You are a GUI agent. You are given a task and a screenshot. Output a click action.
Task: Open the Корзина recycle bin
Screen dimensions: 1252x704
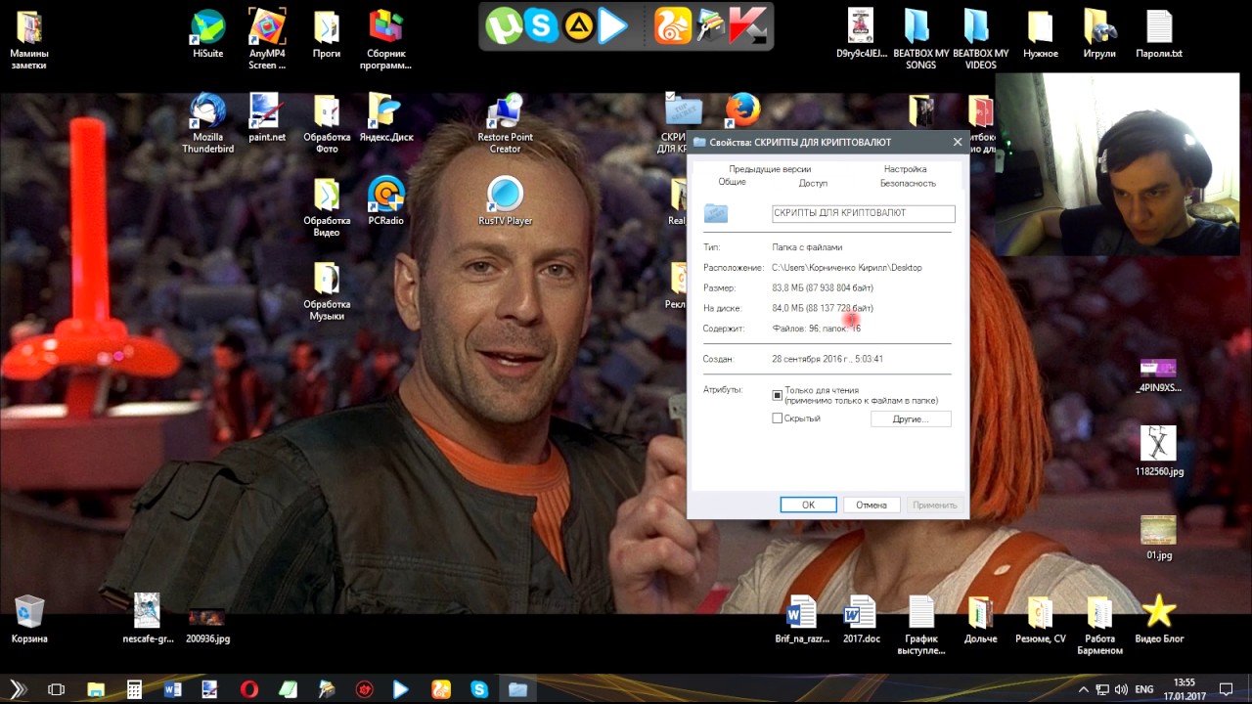click(x=29, y=619)
